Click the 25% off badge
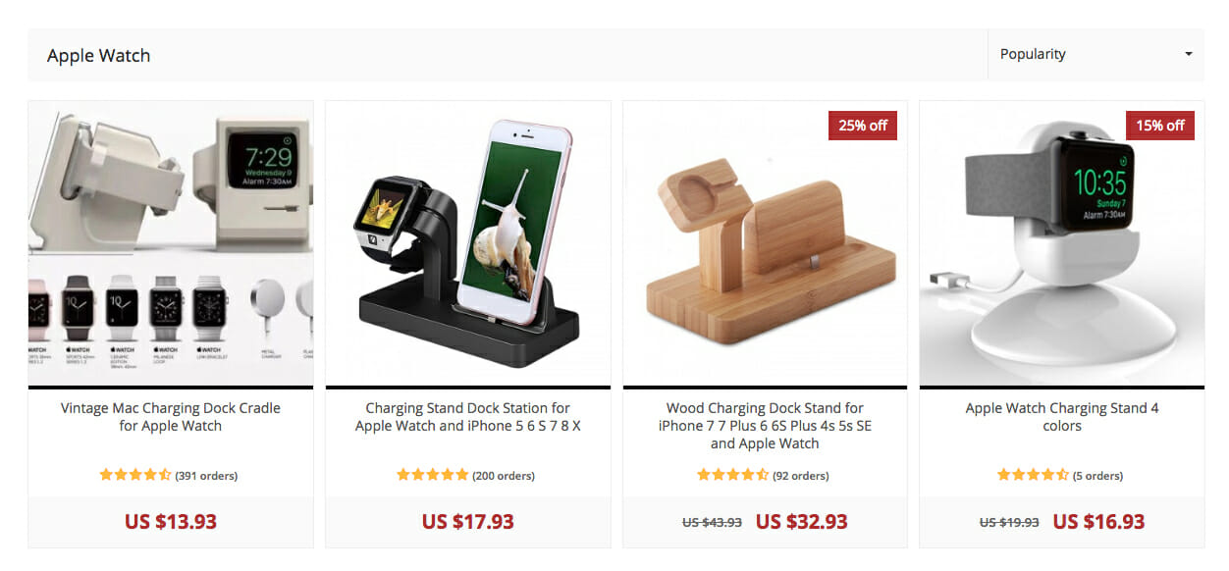This screenshot has width=1229, height=571. [863, 126]
